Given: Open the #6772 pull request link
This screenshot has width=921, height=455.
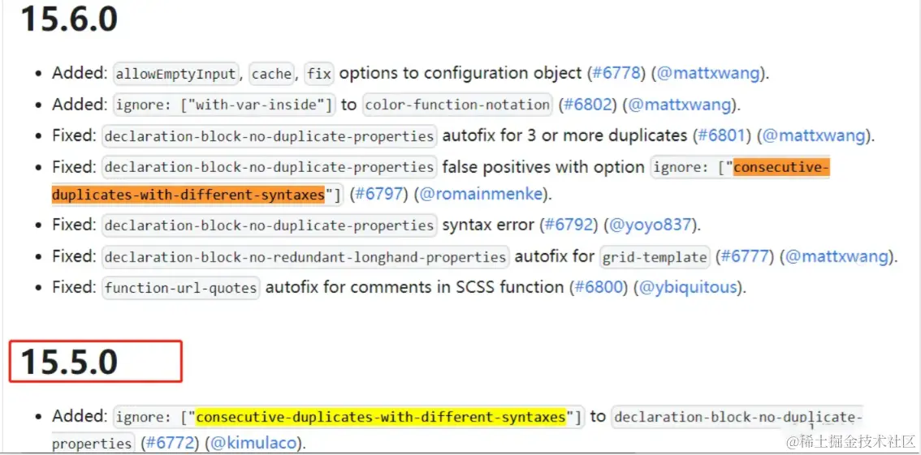Looking at the screenshot, I should (x=169, y=444).
